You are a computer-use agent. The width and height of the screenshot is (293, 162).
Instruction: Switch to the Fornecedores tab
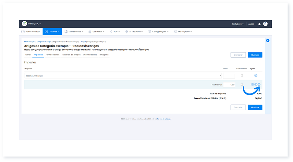click(x=52, y=55)
